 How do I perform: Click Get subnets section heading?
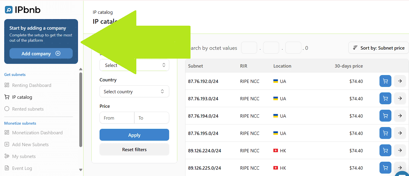point(15,75)
